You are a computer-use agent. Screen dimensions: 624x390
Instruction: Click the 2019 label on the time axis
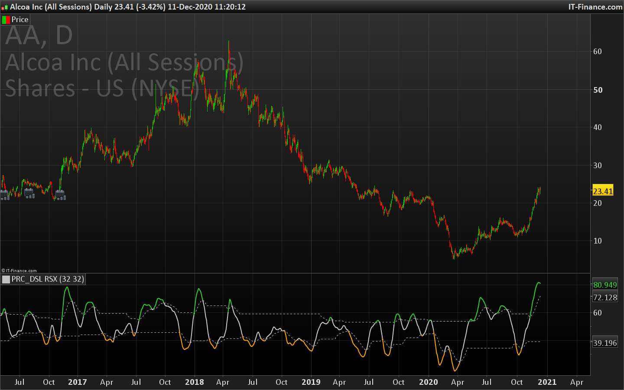coord(311,382)
